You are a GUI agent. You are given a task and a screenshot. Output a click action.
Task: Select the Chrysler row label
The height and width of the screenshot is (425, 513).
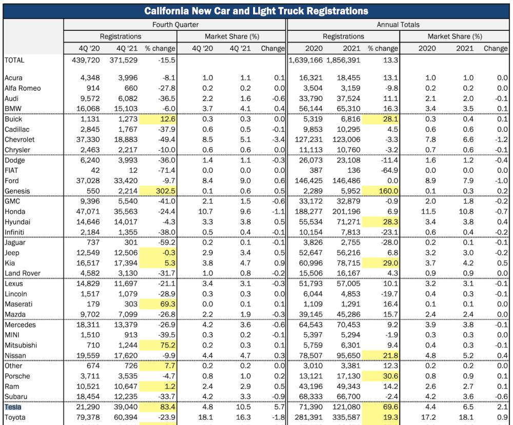pos(17,150)
